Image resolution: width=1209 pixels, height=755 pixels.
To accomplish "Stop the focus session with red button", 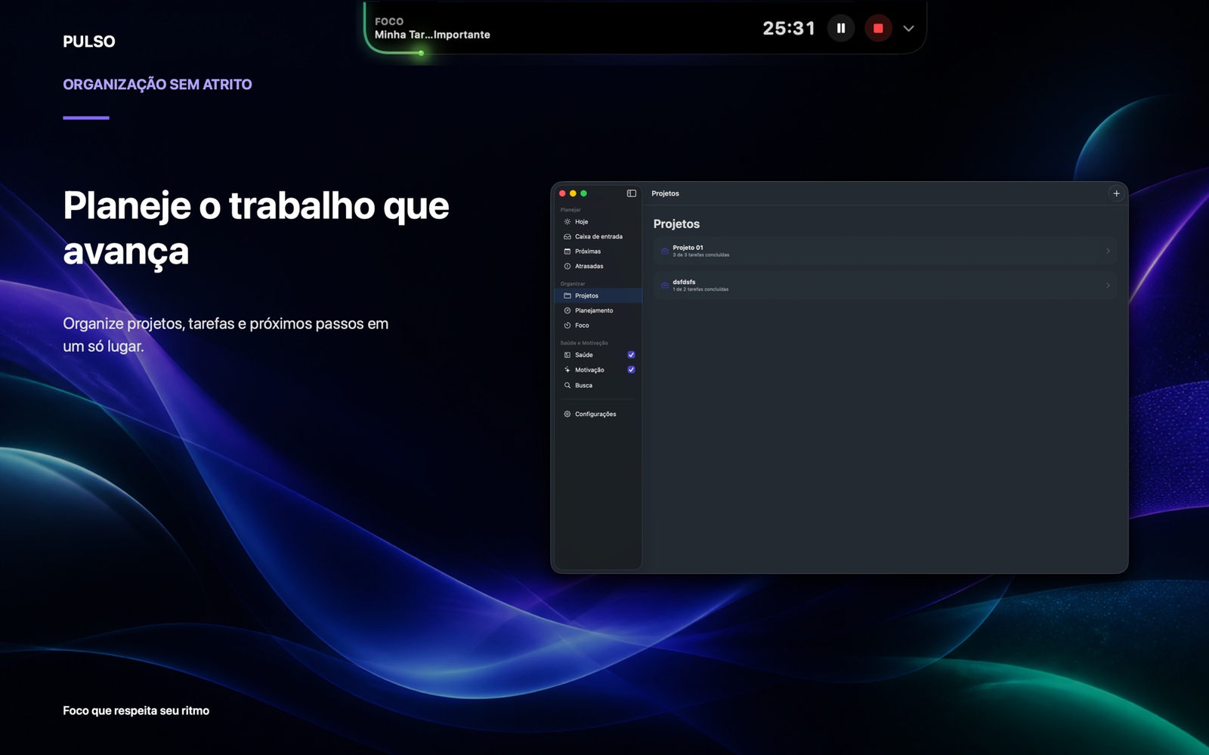I will click(x=878, y=28).
